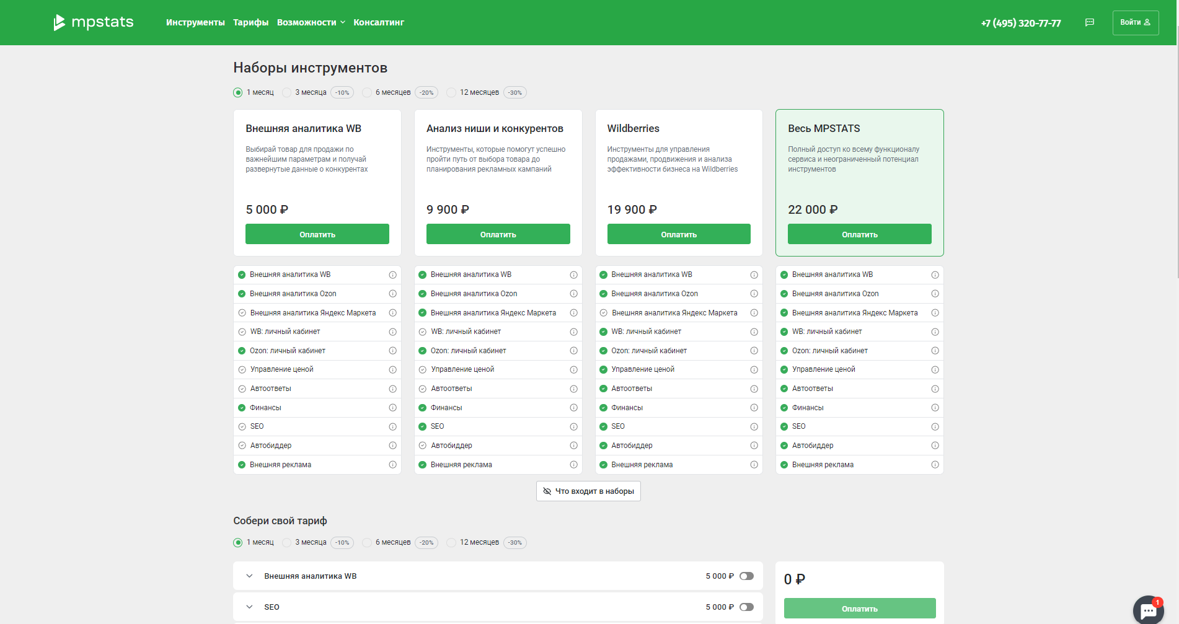
Task: Click the Собери свой тариф heading
Action: click(280, 521)
